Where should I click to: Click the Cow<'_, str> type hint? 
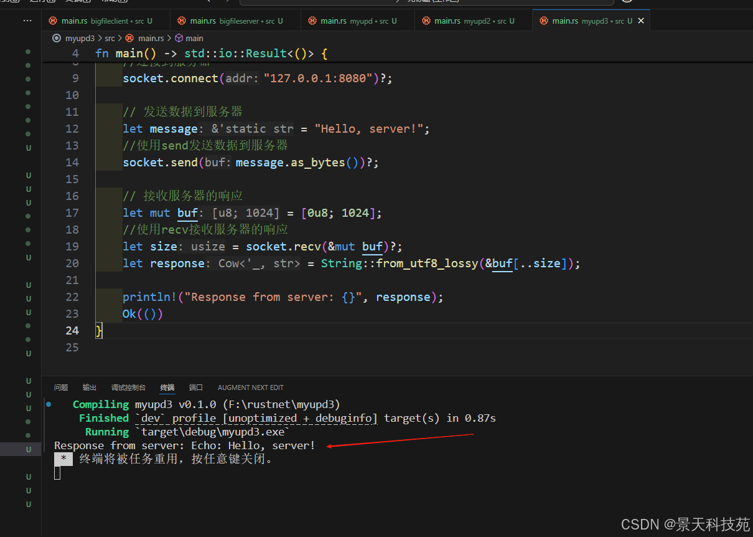pyautogui.click(x=259, y=264)
